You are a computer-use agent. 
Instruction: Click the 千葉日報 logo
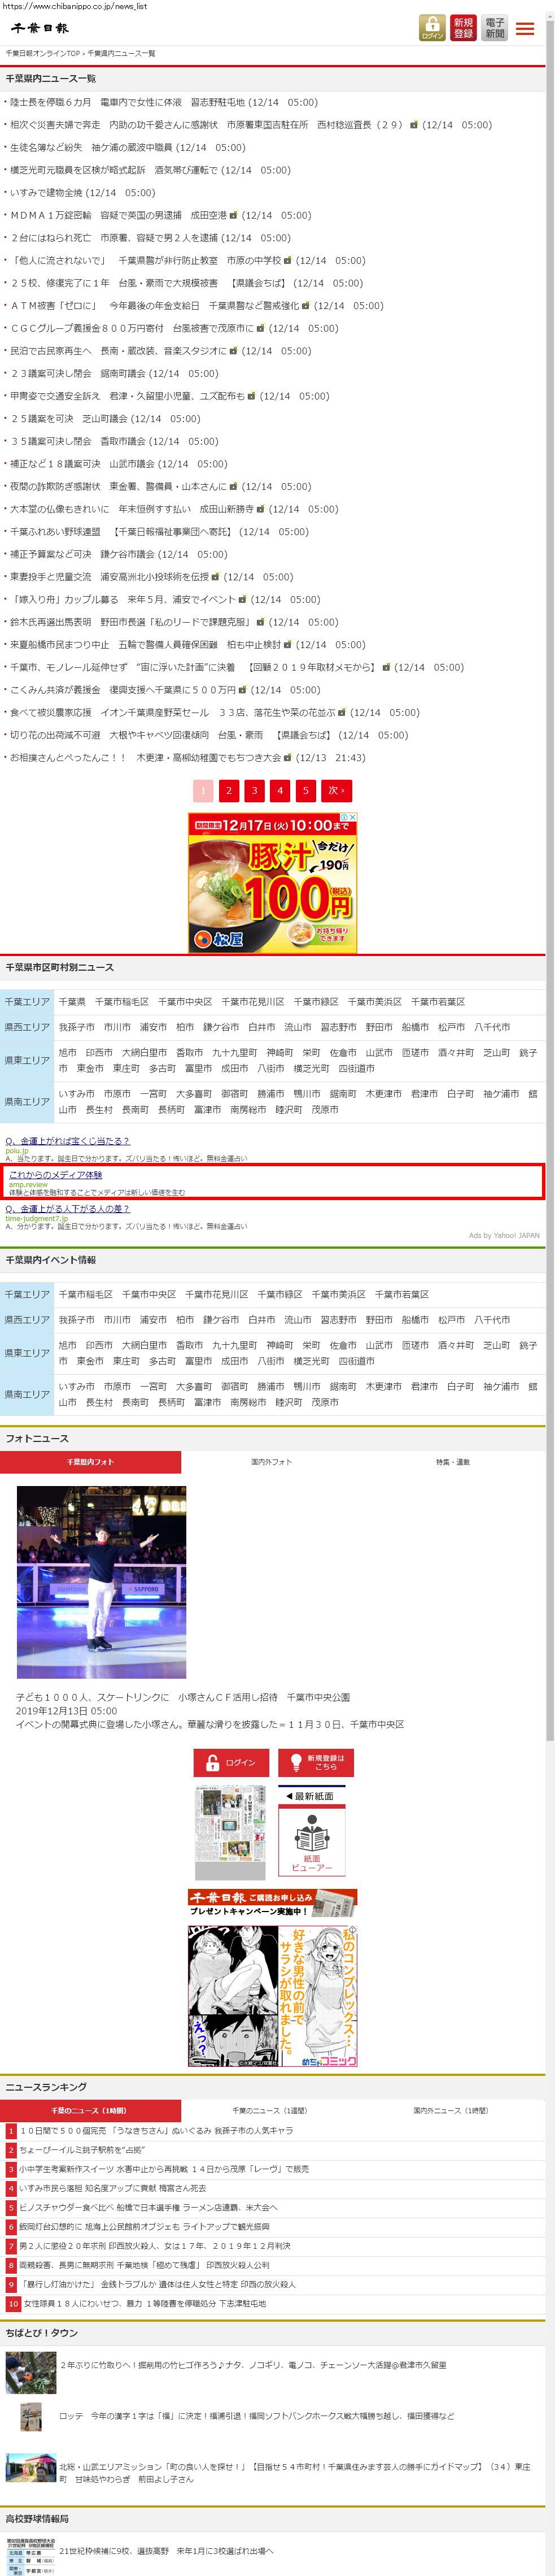(x=40, y=28)
